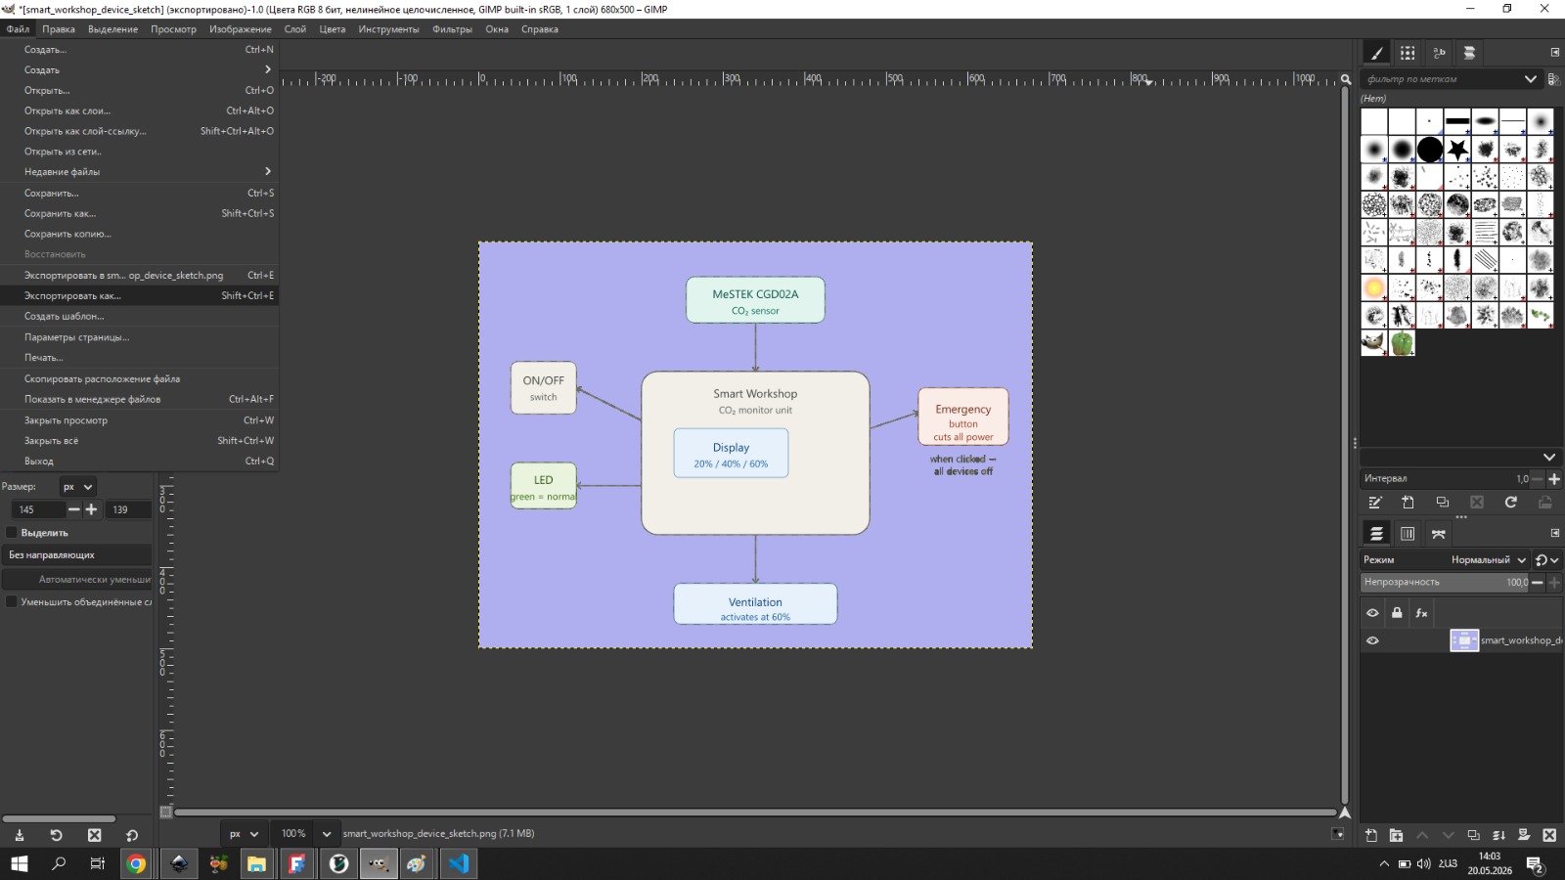Open the brushes dock tab configuration menu
The height and width of the screenshot is (880, 1565).
(x=1555, y=53)
